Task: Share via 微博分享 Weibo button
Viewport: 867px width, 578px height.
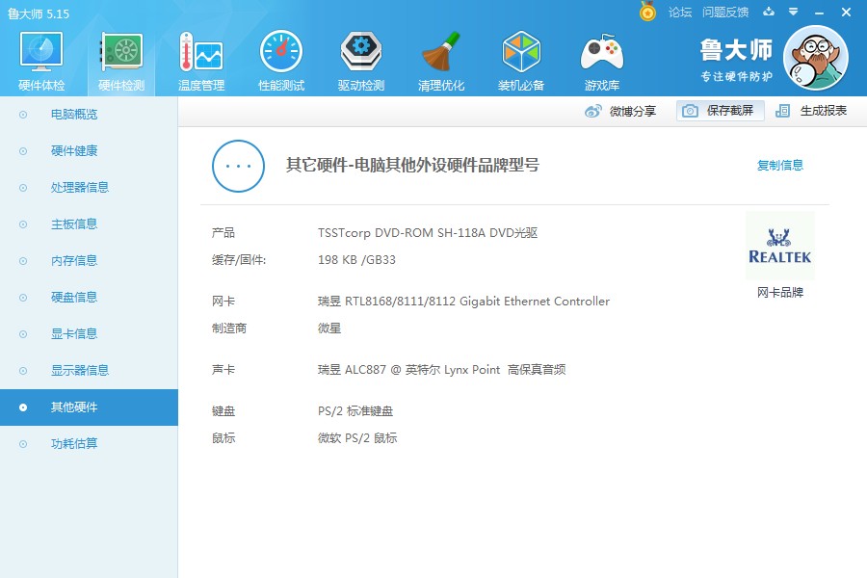Action: pos(619,111)
